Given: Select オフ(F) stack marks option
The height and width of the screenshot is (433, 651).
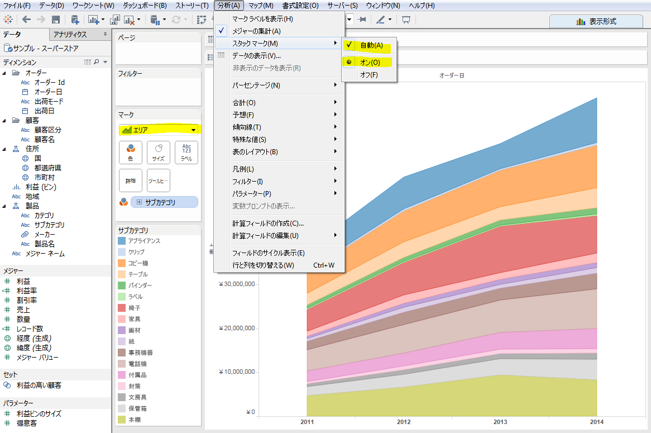Looking at the screenshot, I should (x=369, y=75).
